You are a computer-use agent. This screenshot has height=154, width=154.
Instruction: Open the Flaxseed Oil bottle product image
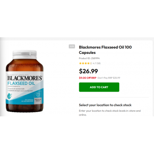(x=25, y=81)
